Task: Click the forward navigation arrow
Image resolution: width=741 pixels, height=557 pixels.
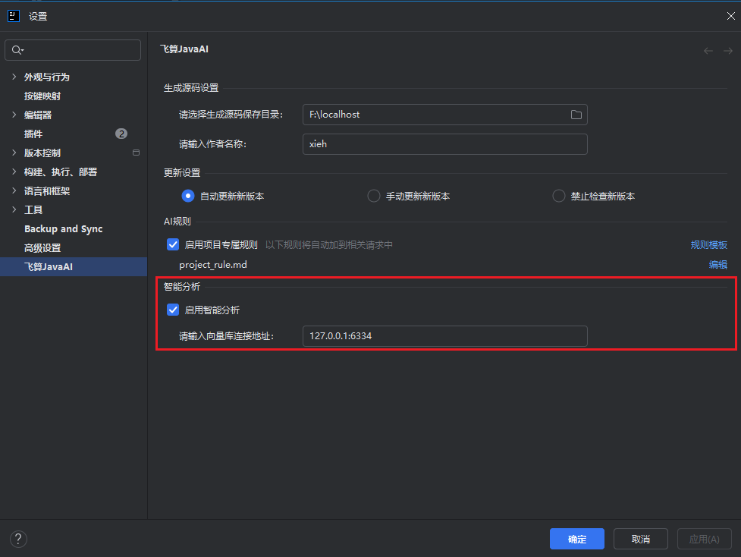Action: (728, 51)
